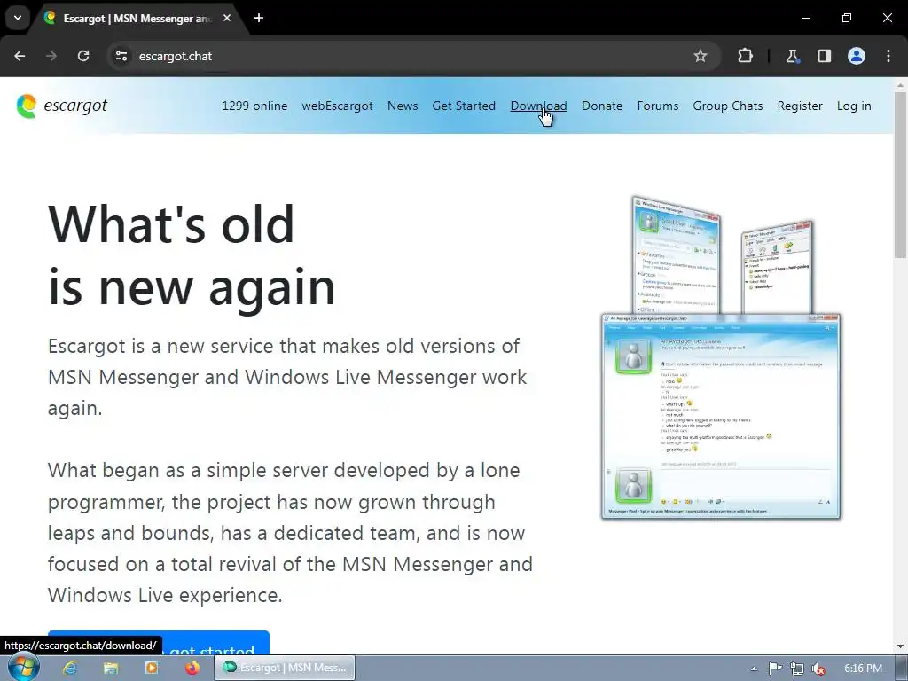Click the browser back arrow
The height and width of the screenshot is (681, 908).
[x=20, y=56]
